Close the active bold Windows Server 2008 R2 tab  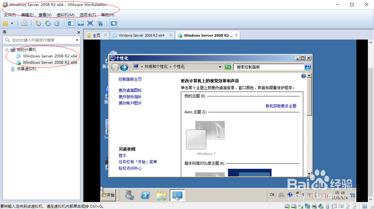pyautogui.click(x=236, y=35)
